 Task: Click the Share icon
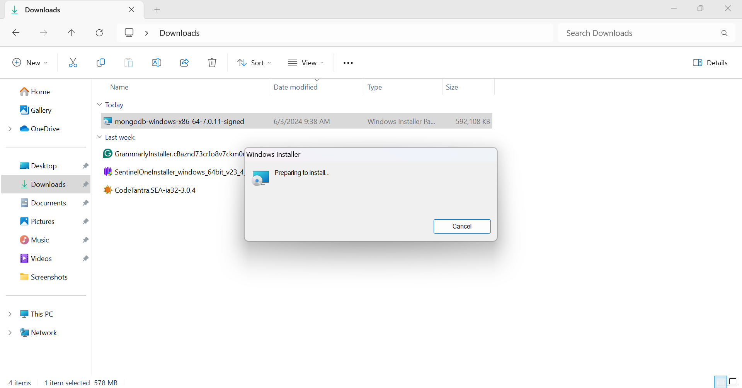[x=184, y=62]
